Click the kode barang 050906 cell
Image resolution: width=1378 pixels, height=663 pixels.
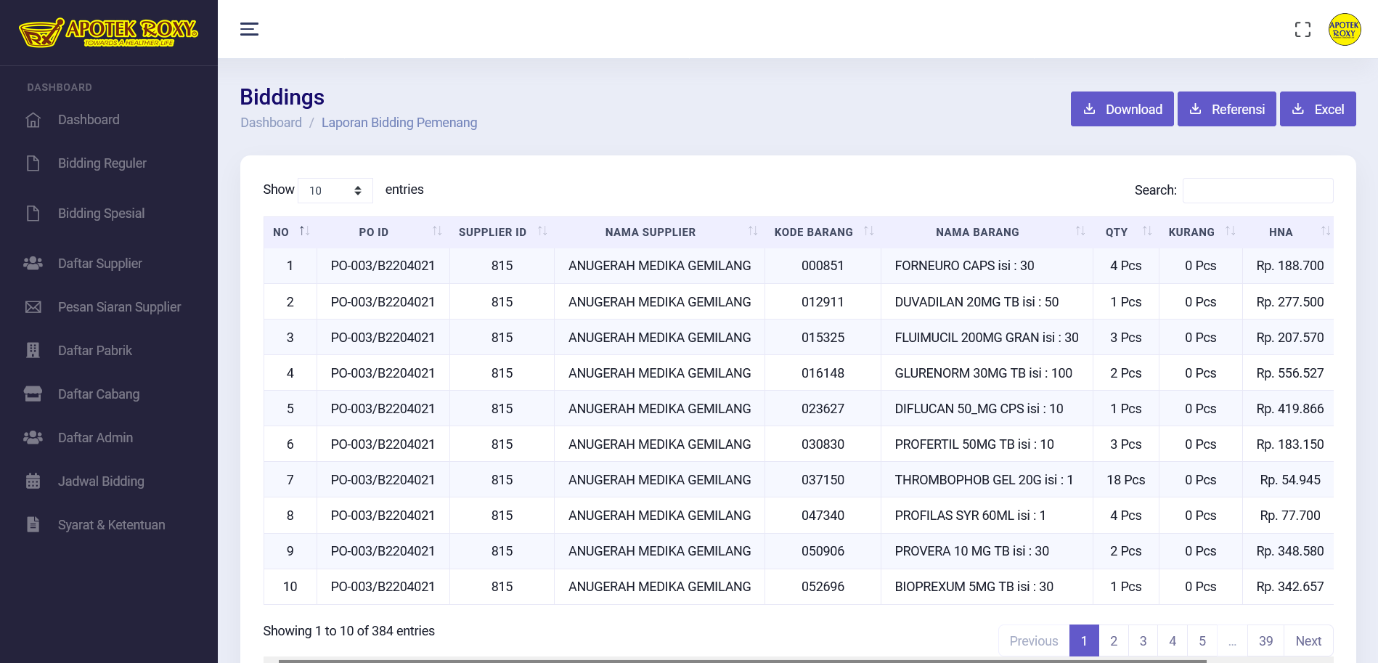[823, 551]
